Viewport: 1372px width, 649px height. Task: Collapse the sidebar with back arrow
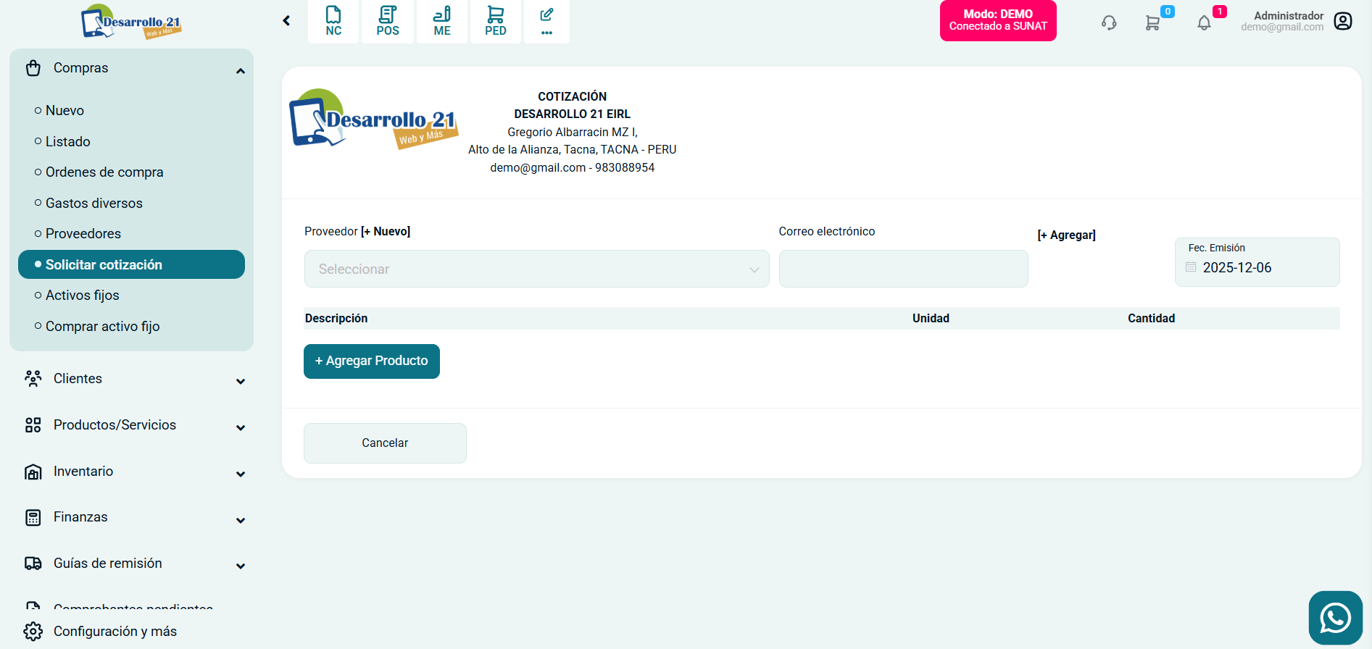[x=286, y=21]
